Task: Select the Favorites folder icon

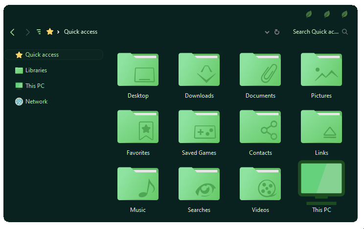Action: coord(138,127)
